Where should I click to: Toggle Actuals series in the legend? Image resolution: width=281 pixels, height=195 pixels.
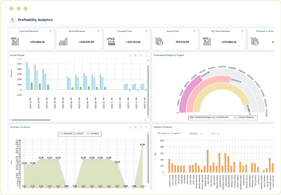78,134
